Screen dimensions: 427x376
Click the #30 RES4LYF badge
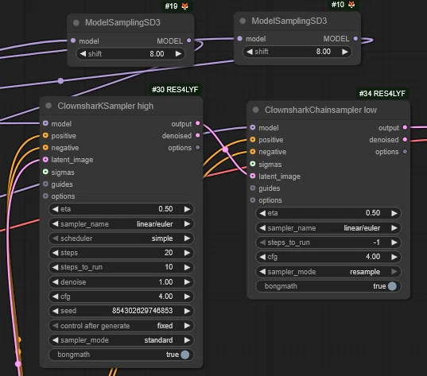point(175,90)
